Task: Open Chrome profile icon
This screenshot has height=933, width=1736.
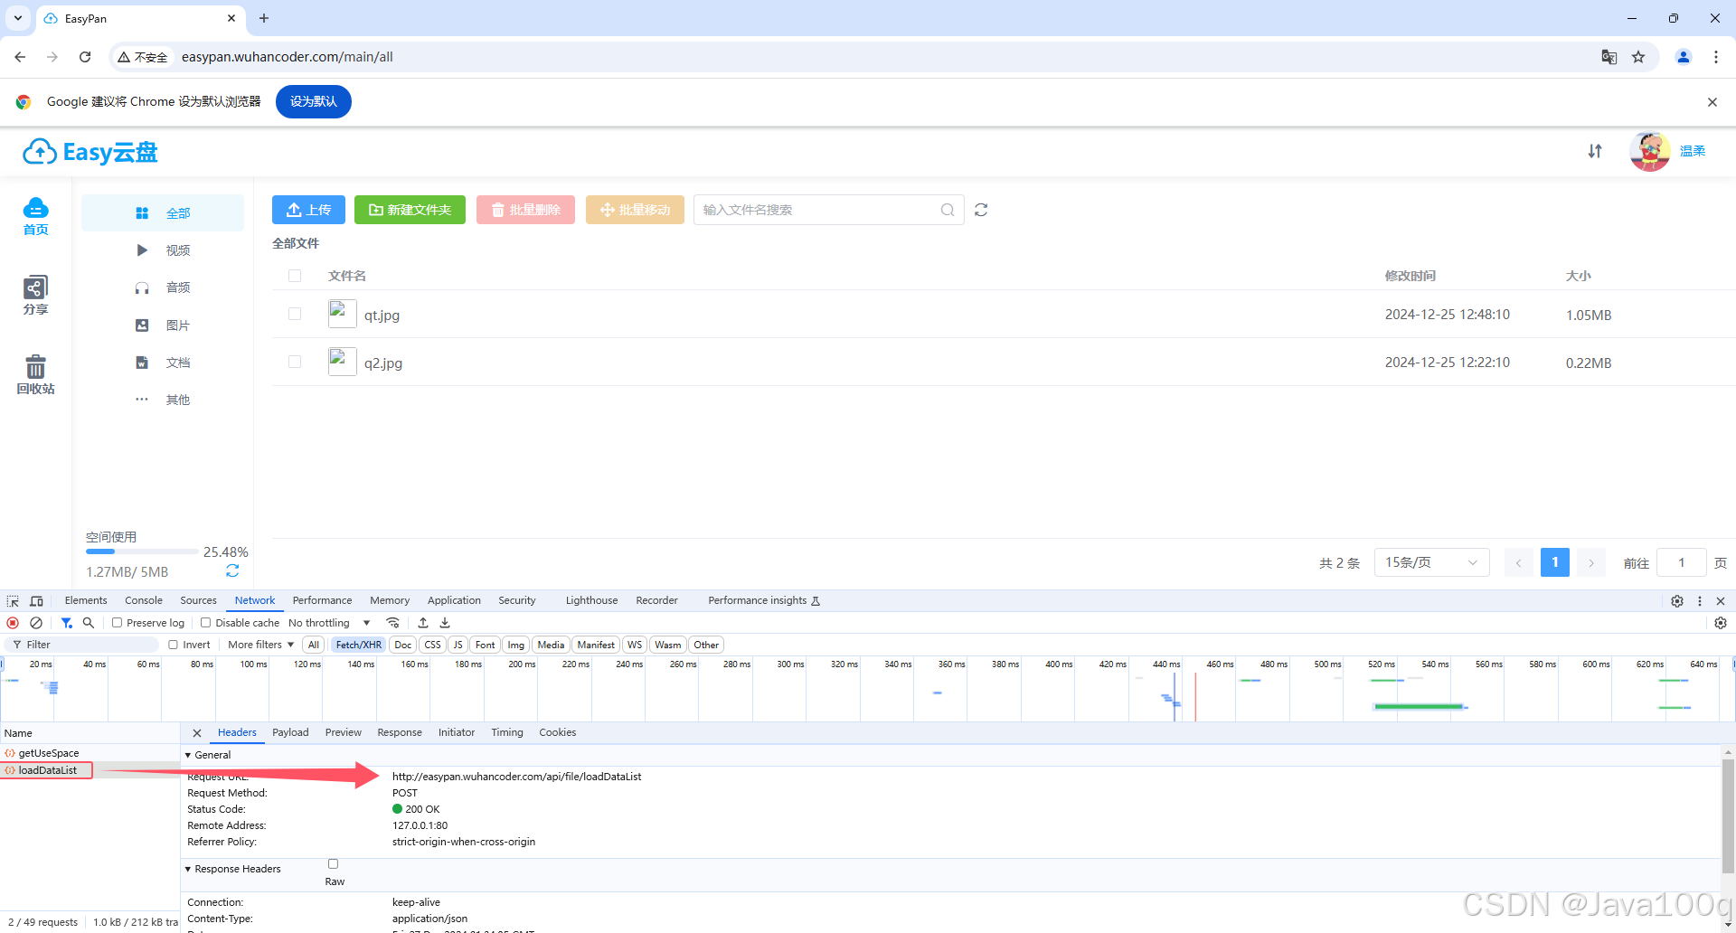Action: [x=1684, y=57]
